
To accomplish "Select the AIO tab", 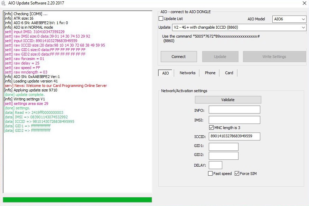I will point(166,73).
